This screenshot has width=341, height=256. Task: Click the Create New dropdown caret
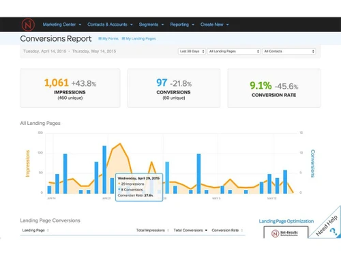pyautogui.click(x=228, y=25)
